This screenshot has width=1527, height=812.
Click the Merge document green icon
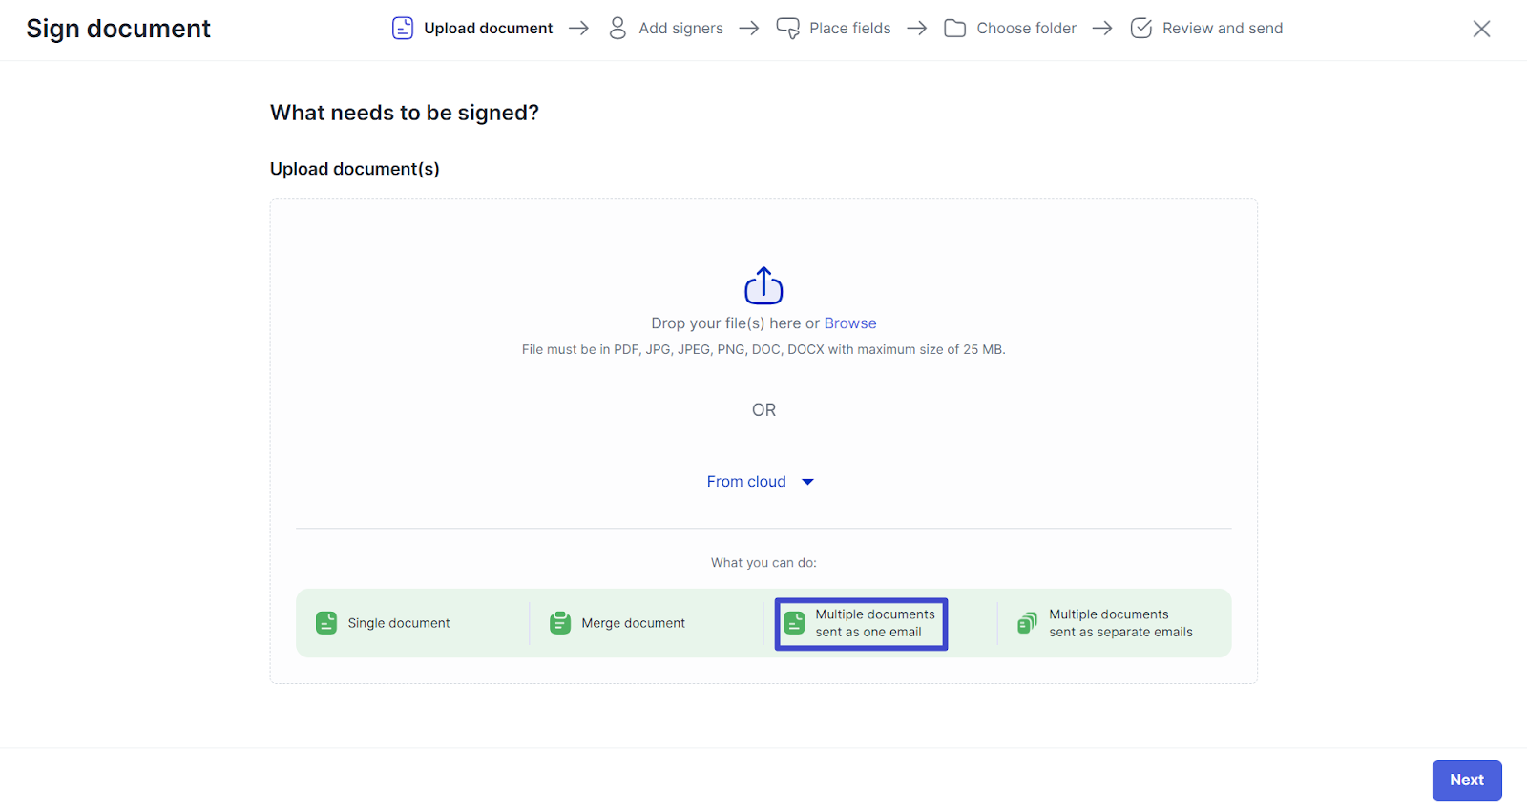tap(560, 623)
